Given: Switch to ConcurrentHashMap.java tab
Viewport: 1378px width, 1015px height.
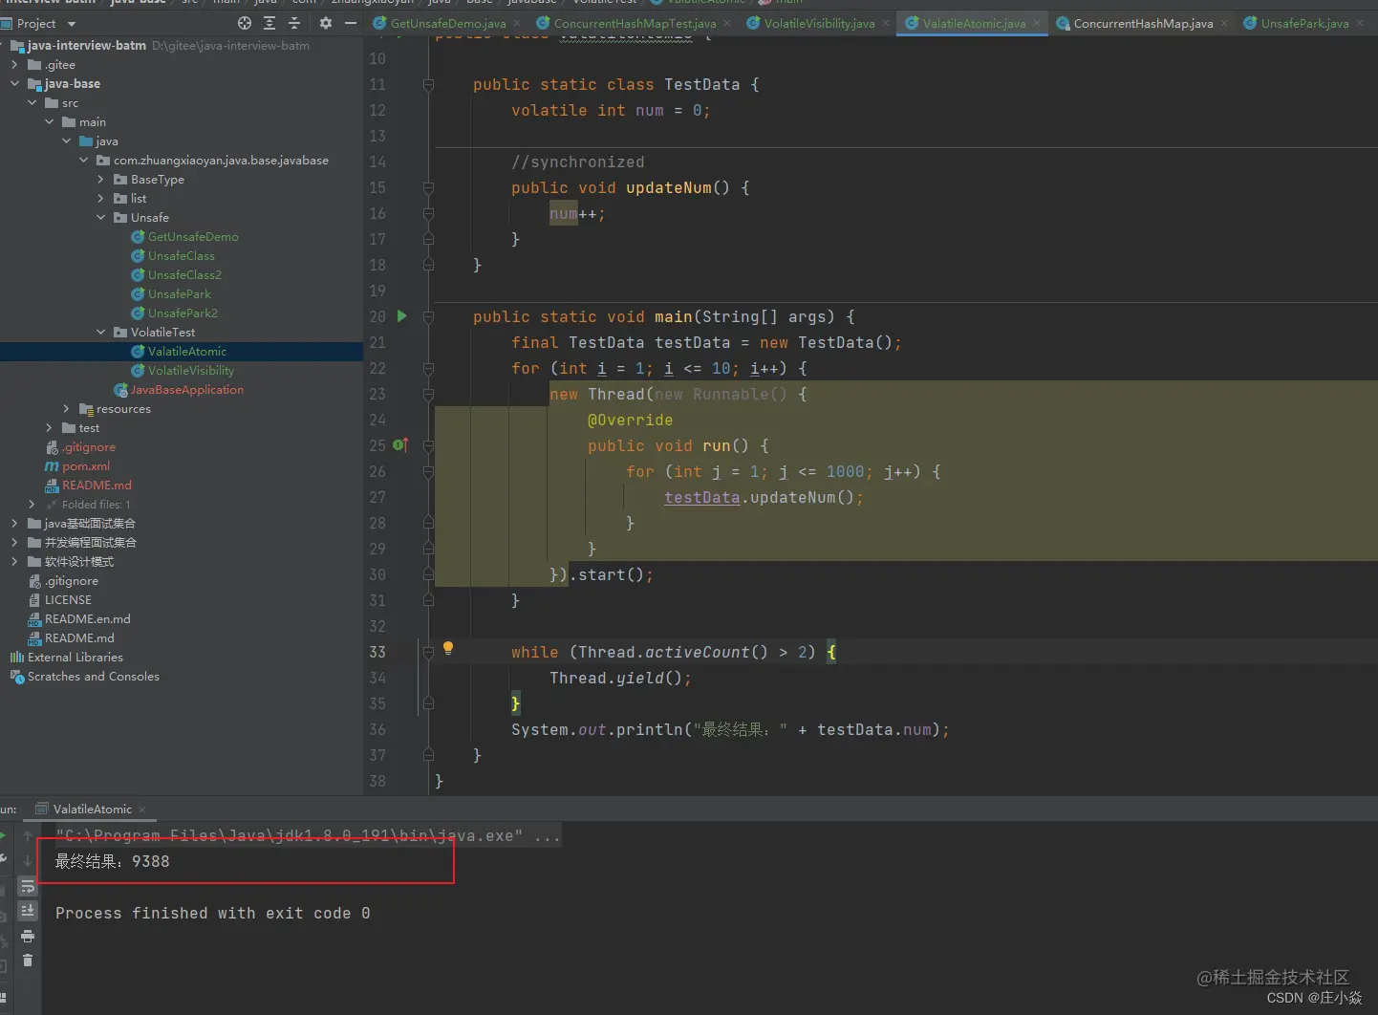Looking at the screenshot, I should tap(1143, 23).
